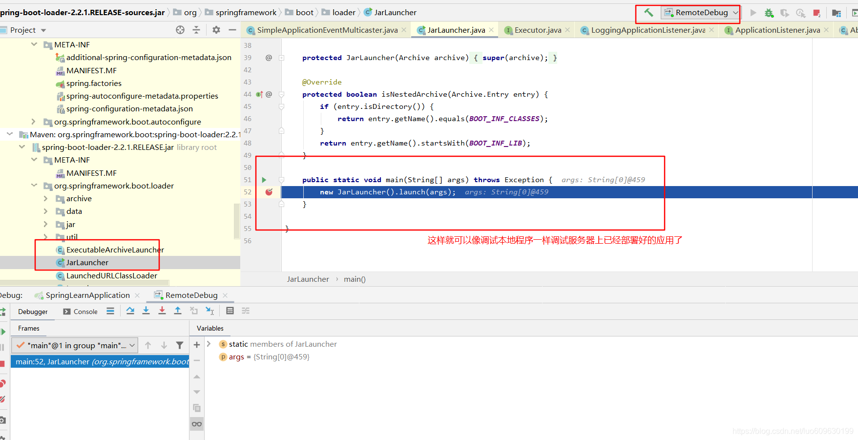Toggle the code fold marker on line 39

(x=282, y=58)
